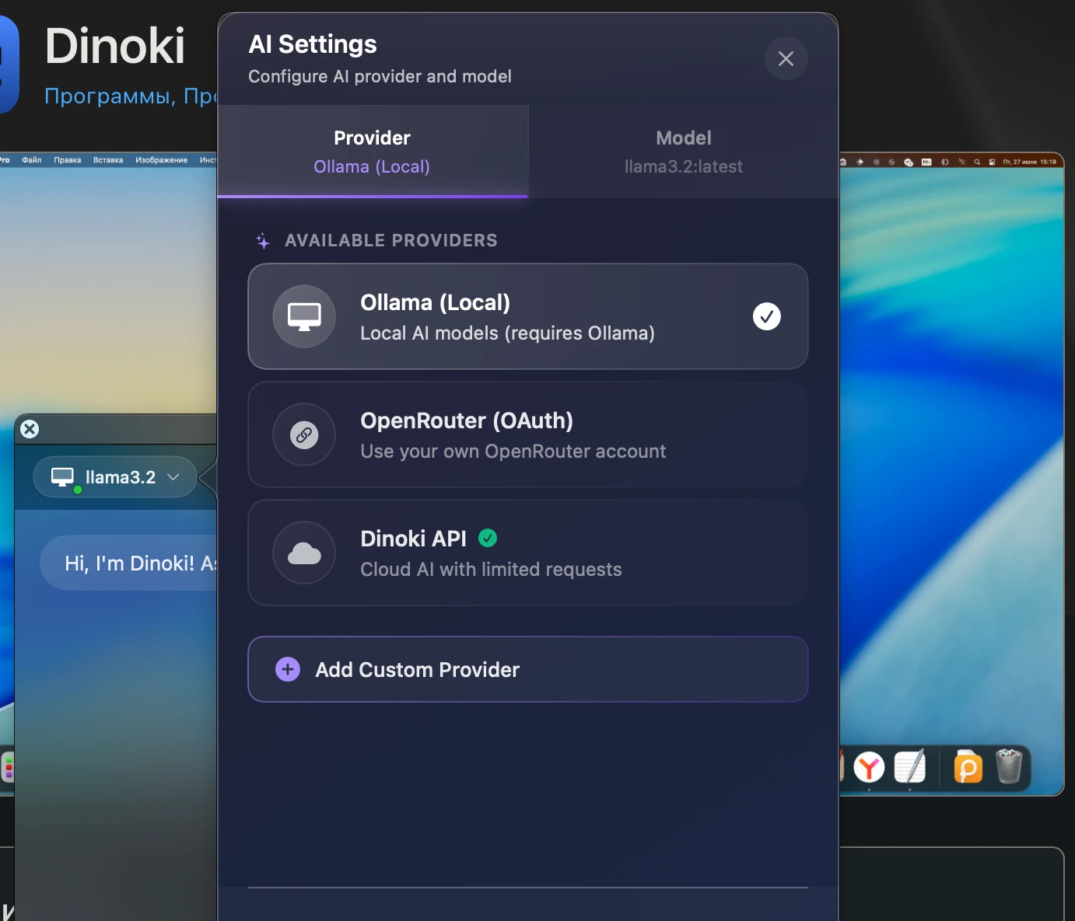Click the purple plus icon

pos(288,669)
